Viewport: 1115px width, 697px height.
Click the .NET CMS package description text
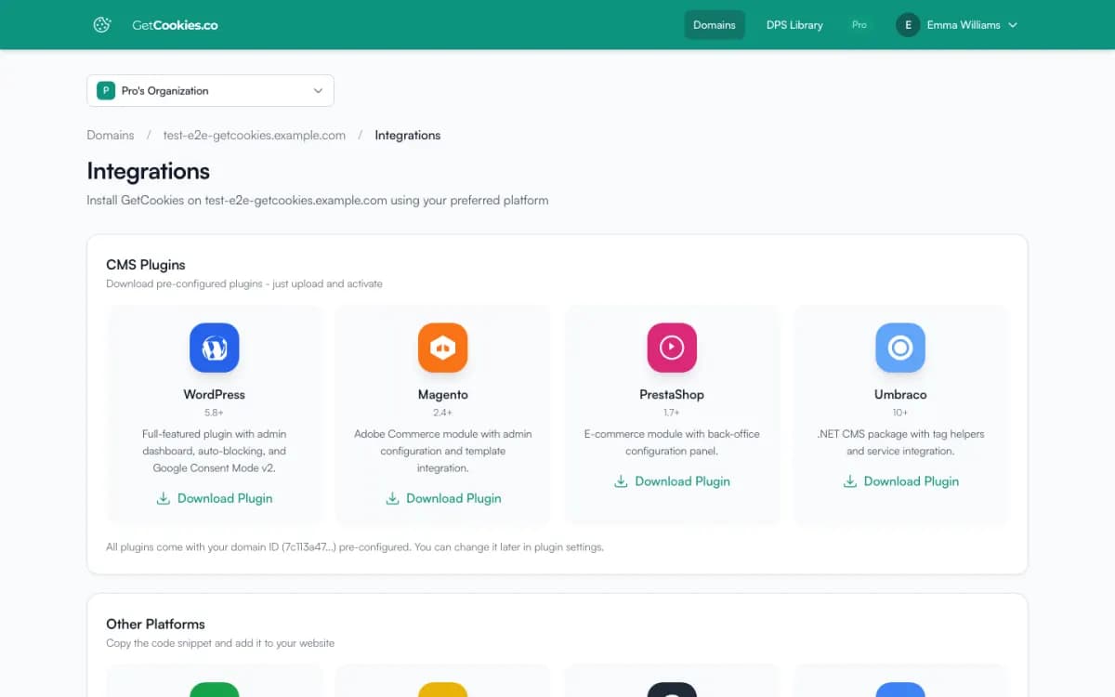900,442
